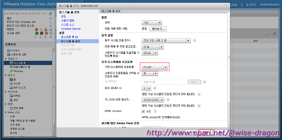This screenshot has width=282, height=140.
Task: Open the PCoIP default display protocol dropdown
Action: tap(155, 67)
